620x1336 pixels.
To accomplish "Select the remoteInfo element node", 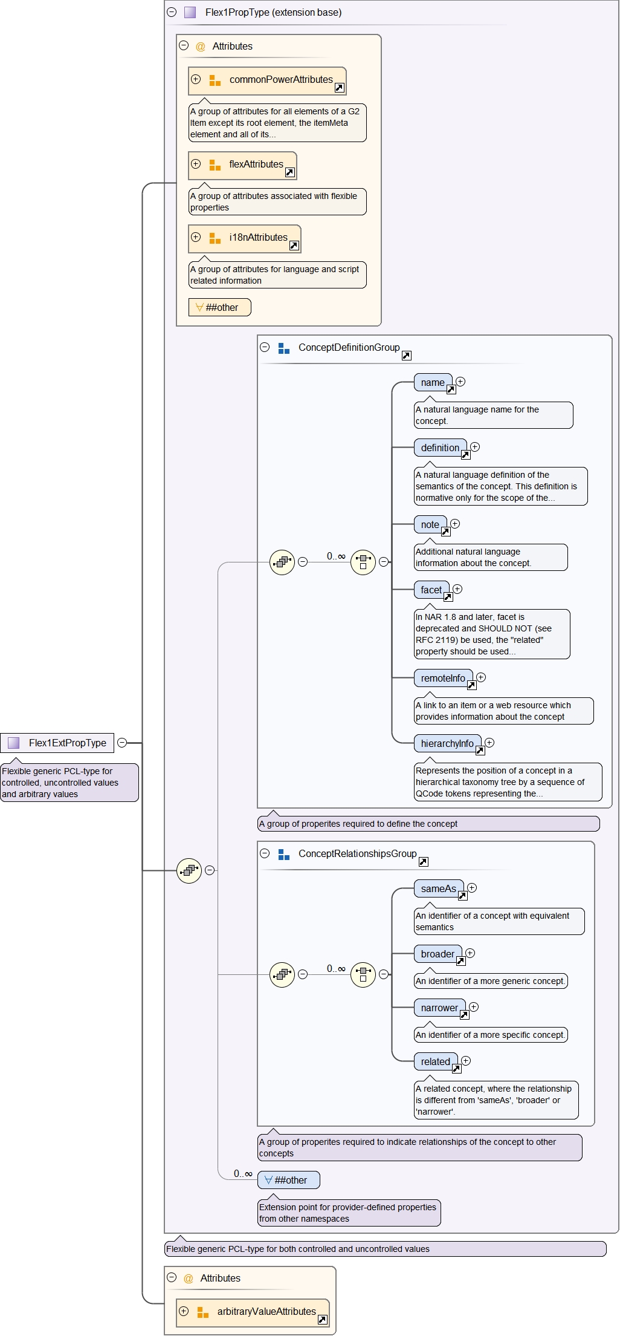I will click(442, 678).
